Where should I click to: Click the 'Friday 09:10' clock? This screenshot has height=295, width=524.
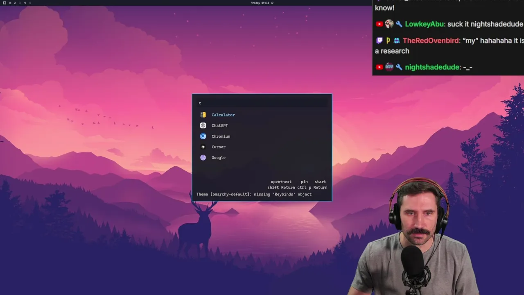point(260,3)
